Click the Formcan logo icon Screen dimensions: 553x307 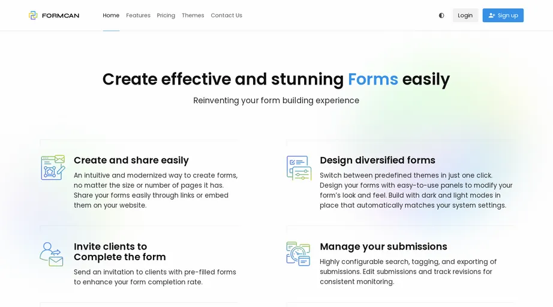(33, 16)
